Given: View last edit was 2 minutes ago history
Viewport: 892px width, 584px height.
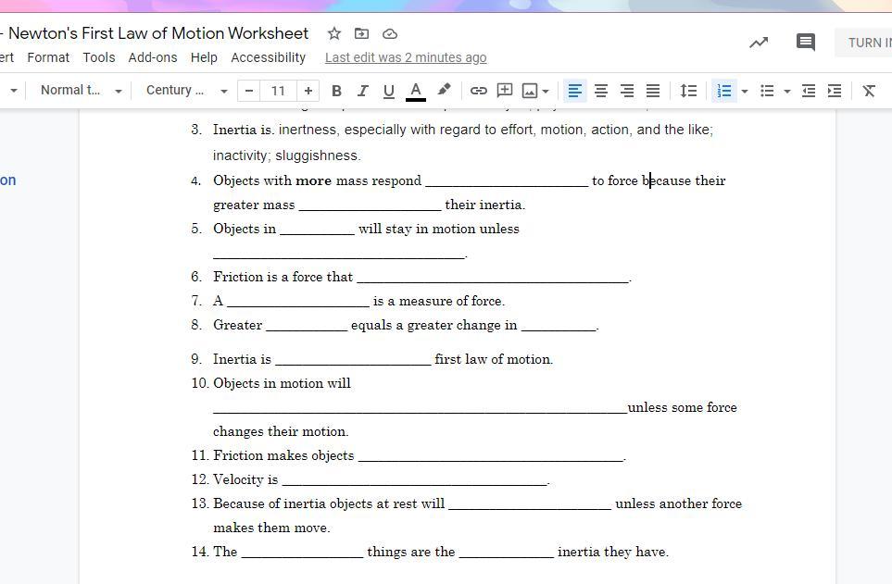Looking at the screenshot, I should point(406,57).
